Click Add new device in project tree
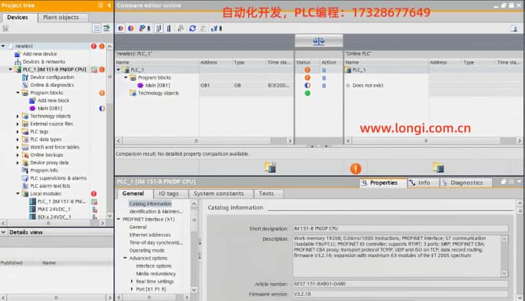This screenshot has width=525, height=301. tap(39, 54)
